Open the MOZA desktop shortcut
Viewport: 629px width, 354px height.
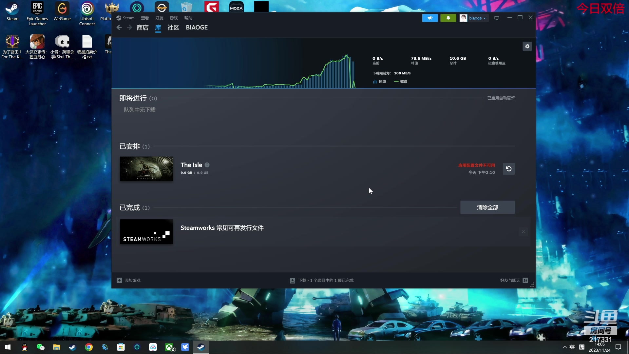pos(237,7)
